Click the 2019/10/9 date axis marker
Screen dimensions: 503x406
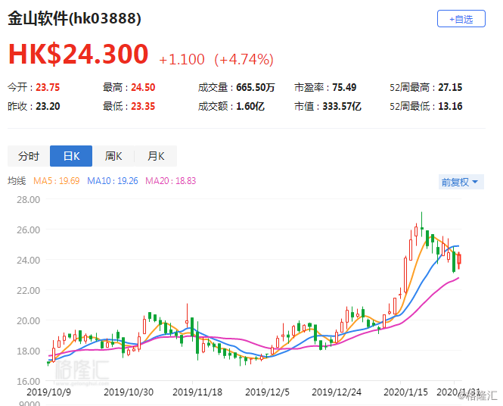pos(48,392)
